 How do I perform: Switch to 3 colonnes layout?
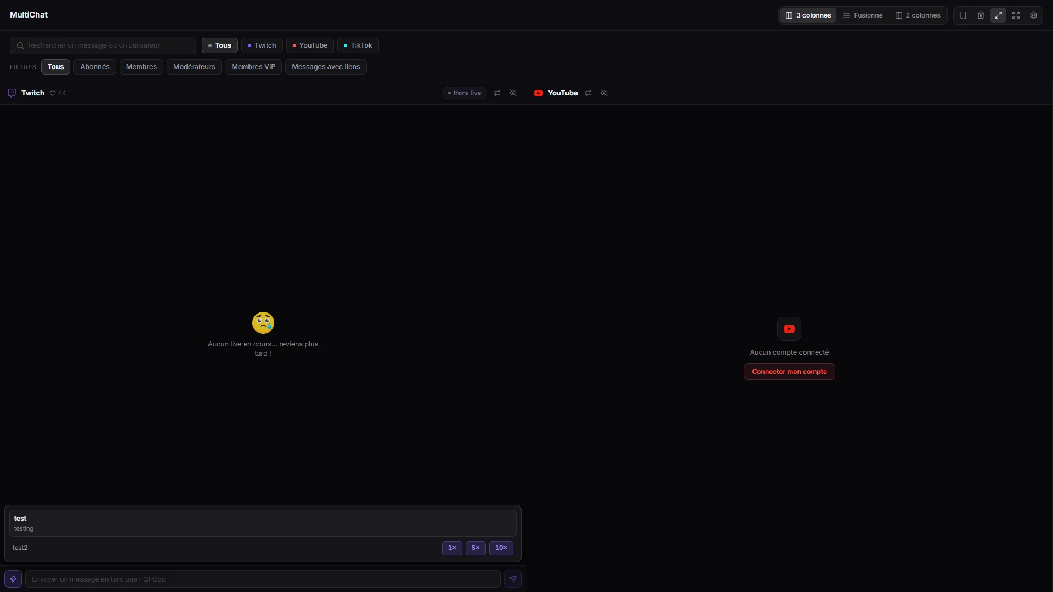click(x=808, y=15)
